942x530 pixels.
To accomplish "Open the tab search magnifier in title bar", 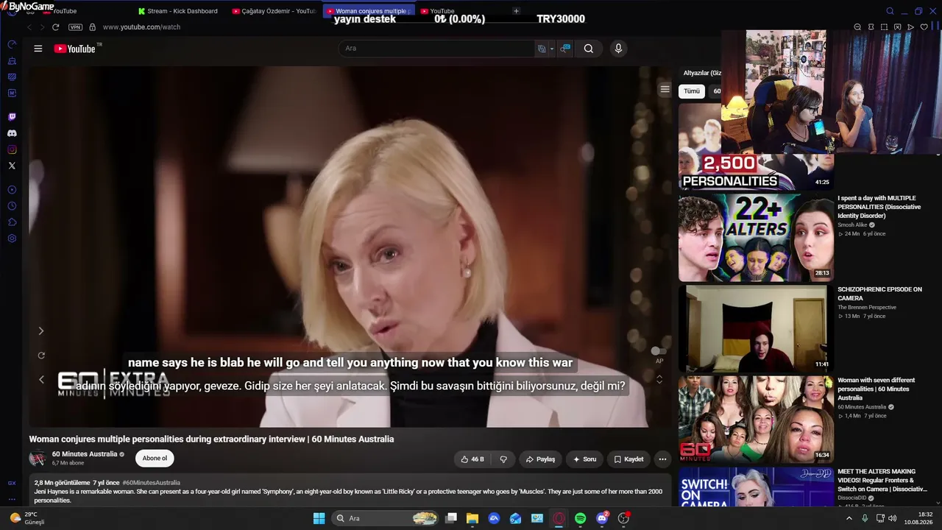I will click(890, 11).
